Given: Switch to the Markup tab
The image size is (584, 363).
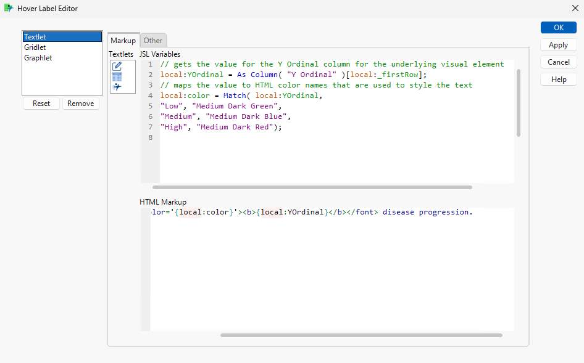Looking at the screenshot, I should click(123, 40).
